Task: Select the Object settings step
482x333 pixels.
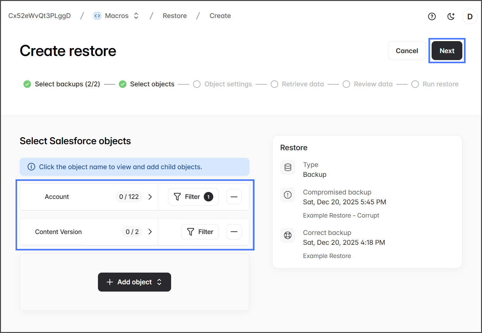Action: pos(222,84)
